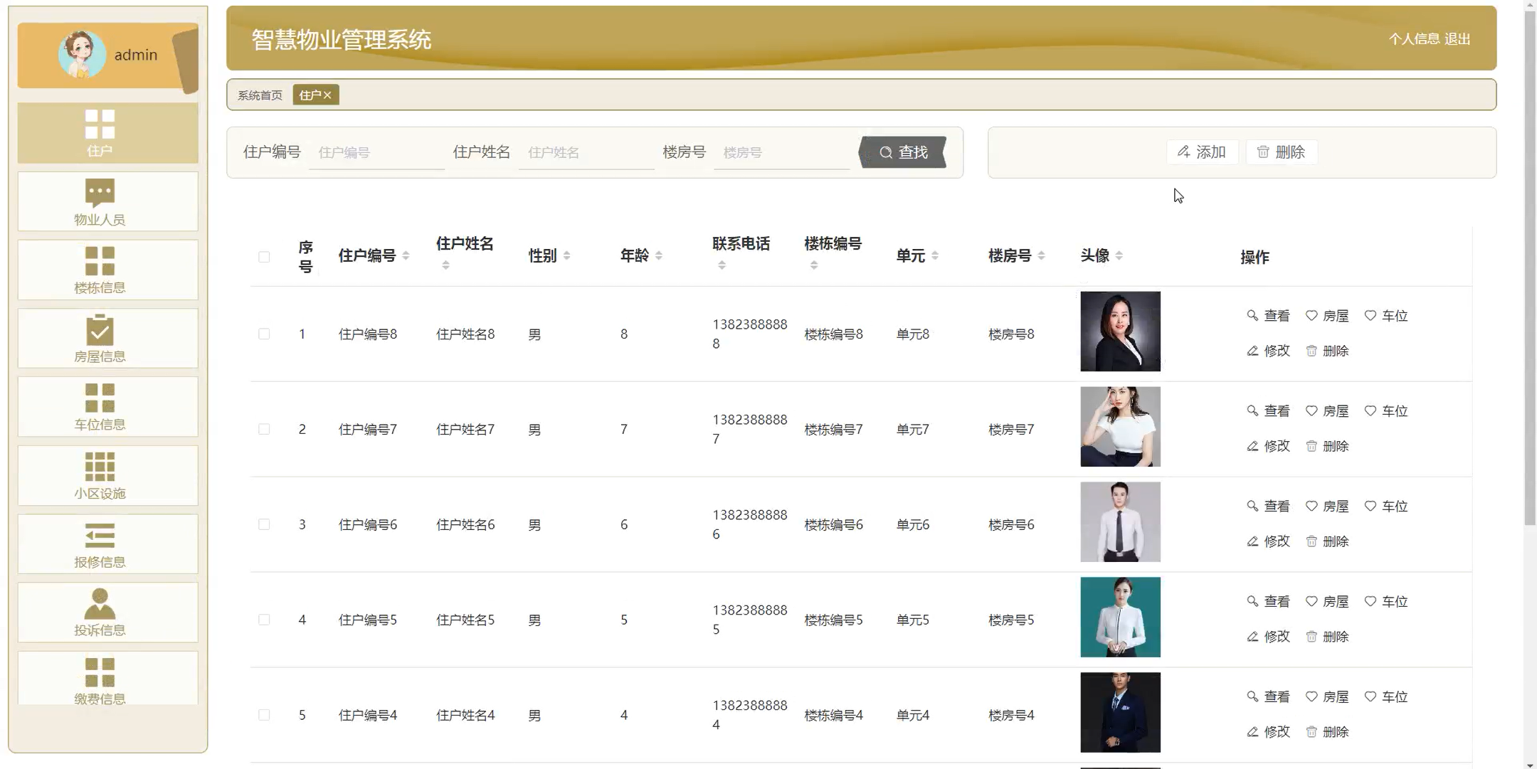
Task: Sort table by 年龄 column arrows
Action: (x=659, y=255)
